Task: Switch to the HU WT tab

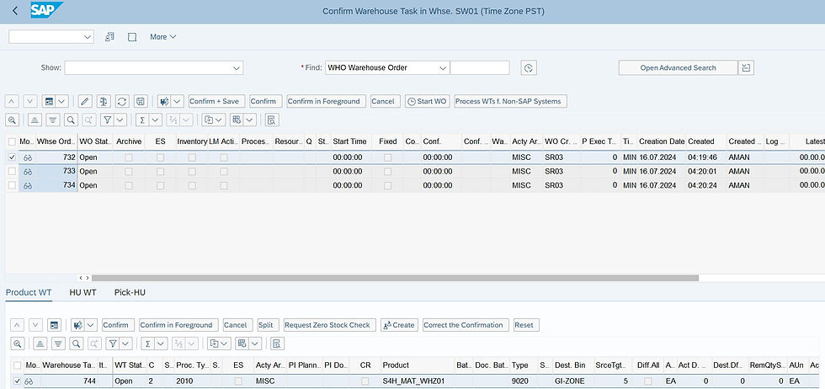Action: click(x=82, y=293)
